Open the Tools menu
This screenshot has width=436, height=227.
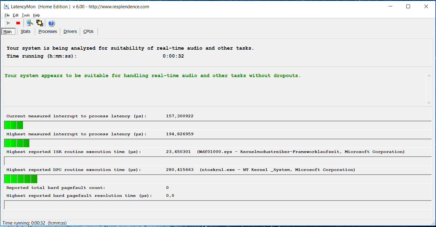[x=26, y=15]
